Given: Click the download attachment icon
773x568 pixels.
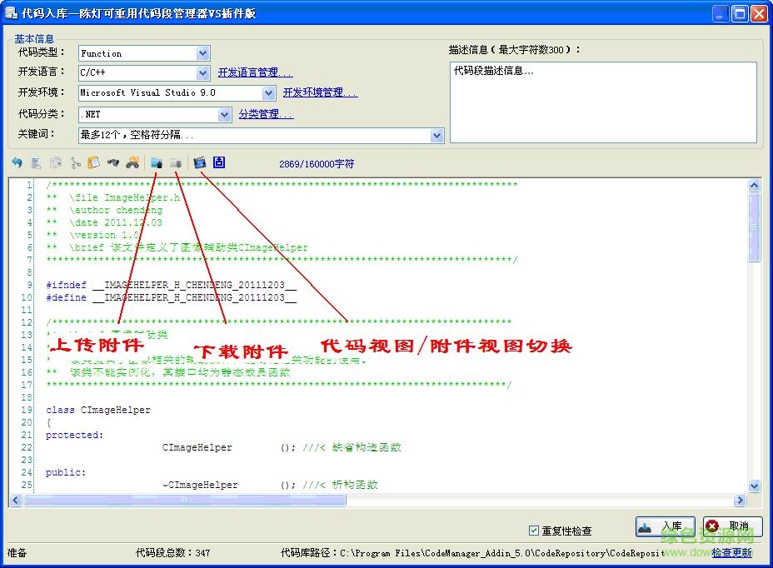Looking at the screenshot, I should (176, 163).
